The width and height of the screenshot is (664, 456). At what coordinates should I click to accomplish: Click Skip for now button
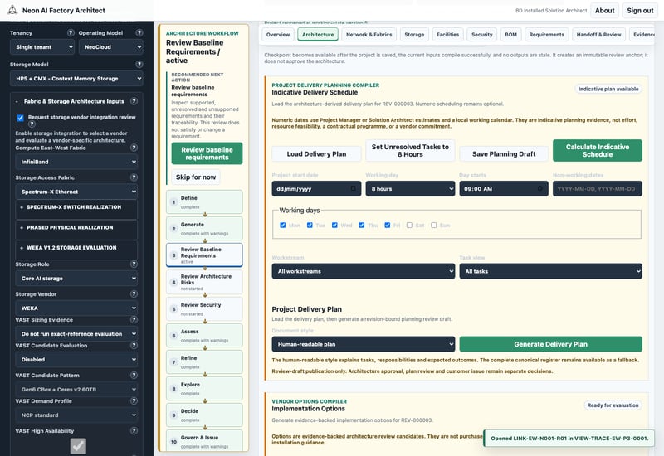pyautogui.click(x=196, y=177)
